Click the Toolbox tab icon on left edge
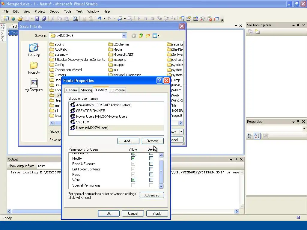 (x=3, y=33)
